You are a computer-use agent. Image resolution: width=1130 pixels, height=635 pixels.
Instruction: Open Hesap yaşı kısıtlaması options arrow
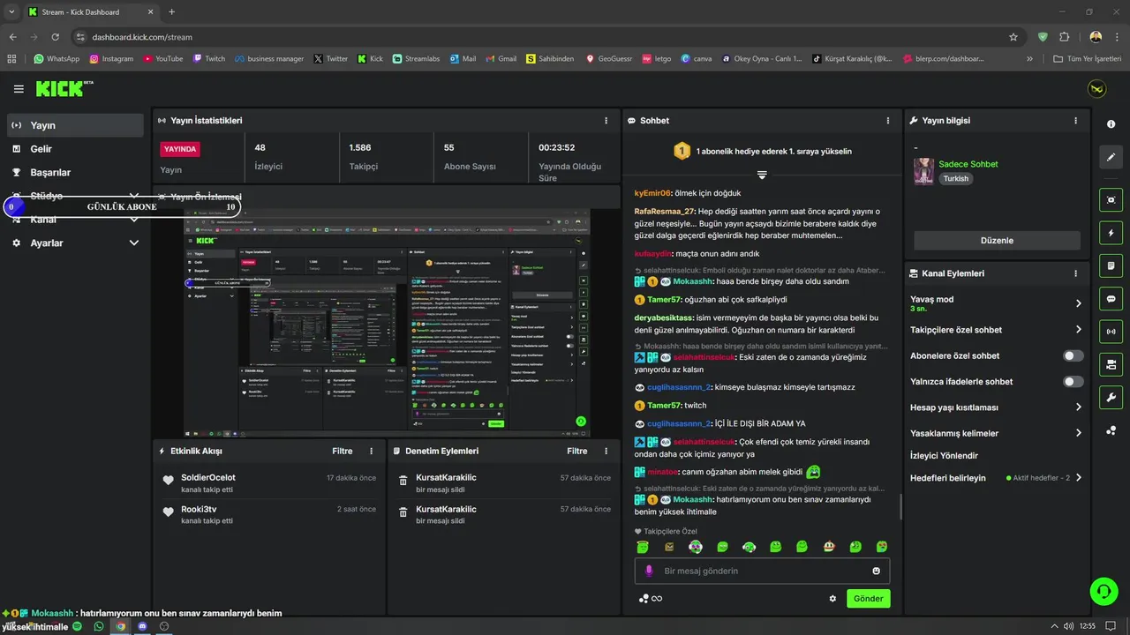pyautogui.click(x=1078, y=407)
